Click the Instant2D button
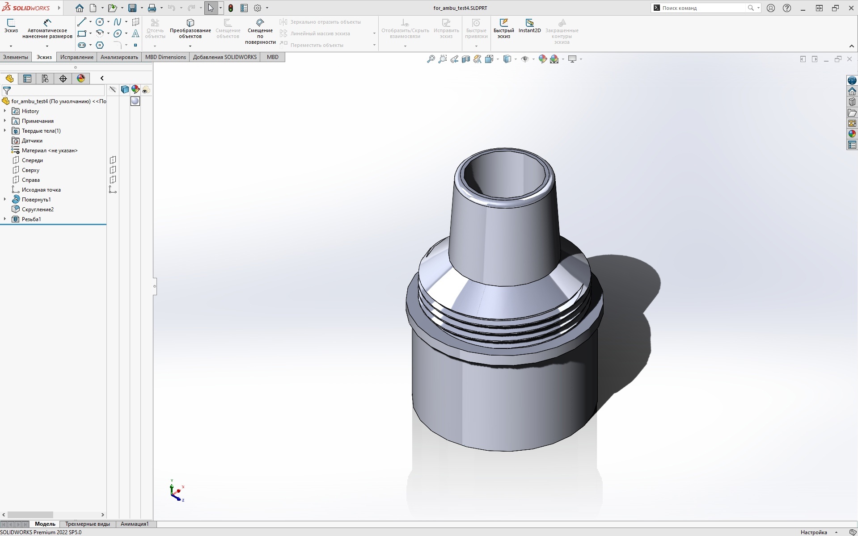This screenshot has height=536, width=858. (x=529, y=26)
